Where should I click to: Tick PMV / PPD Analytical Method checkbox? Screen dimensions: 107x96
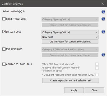[97, 64]
